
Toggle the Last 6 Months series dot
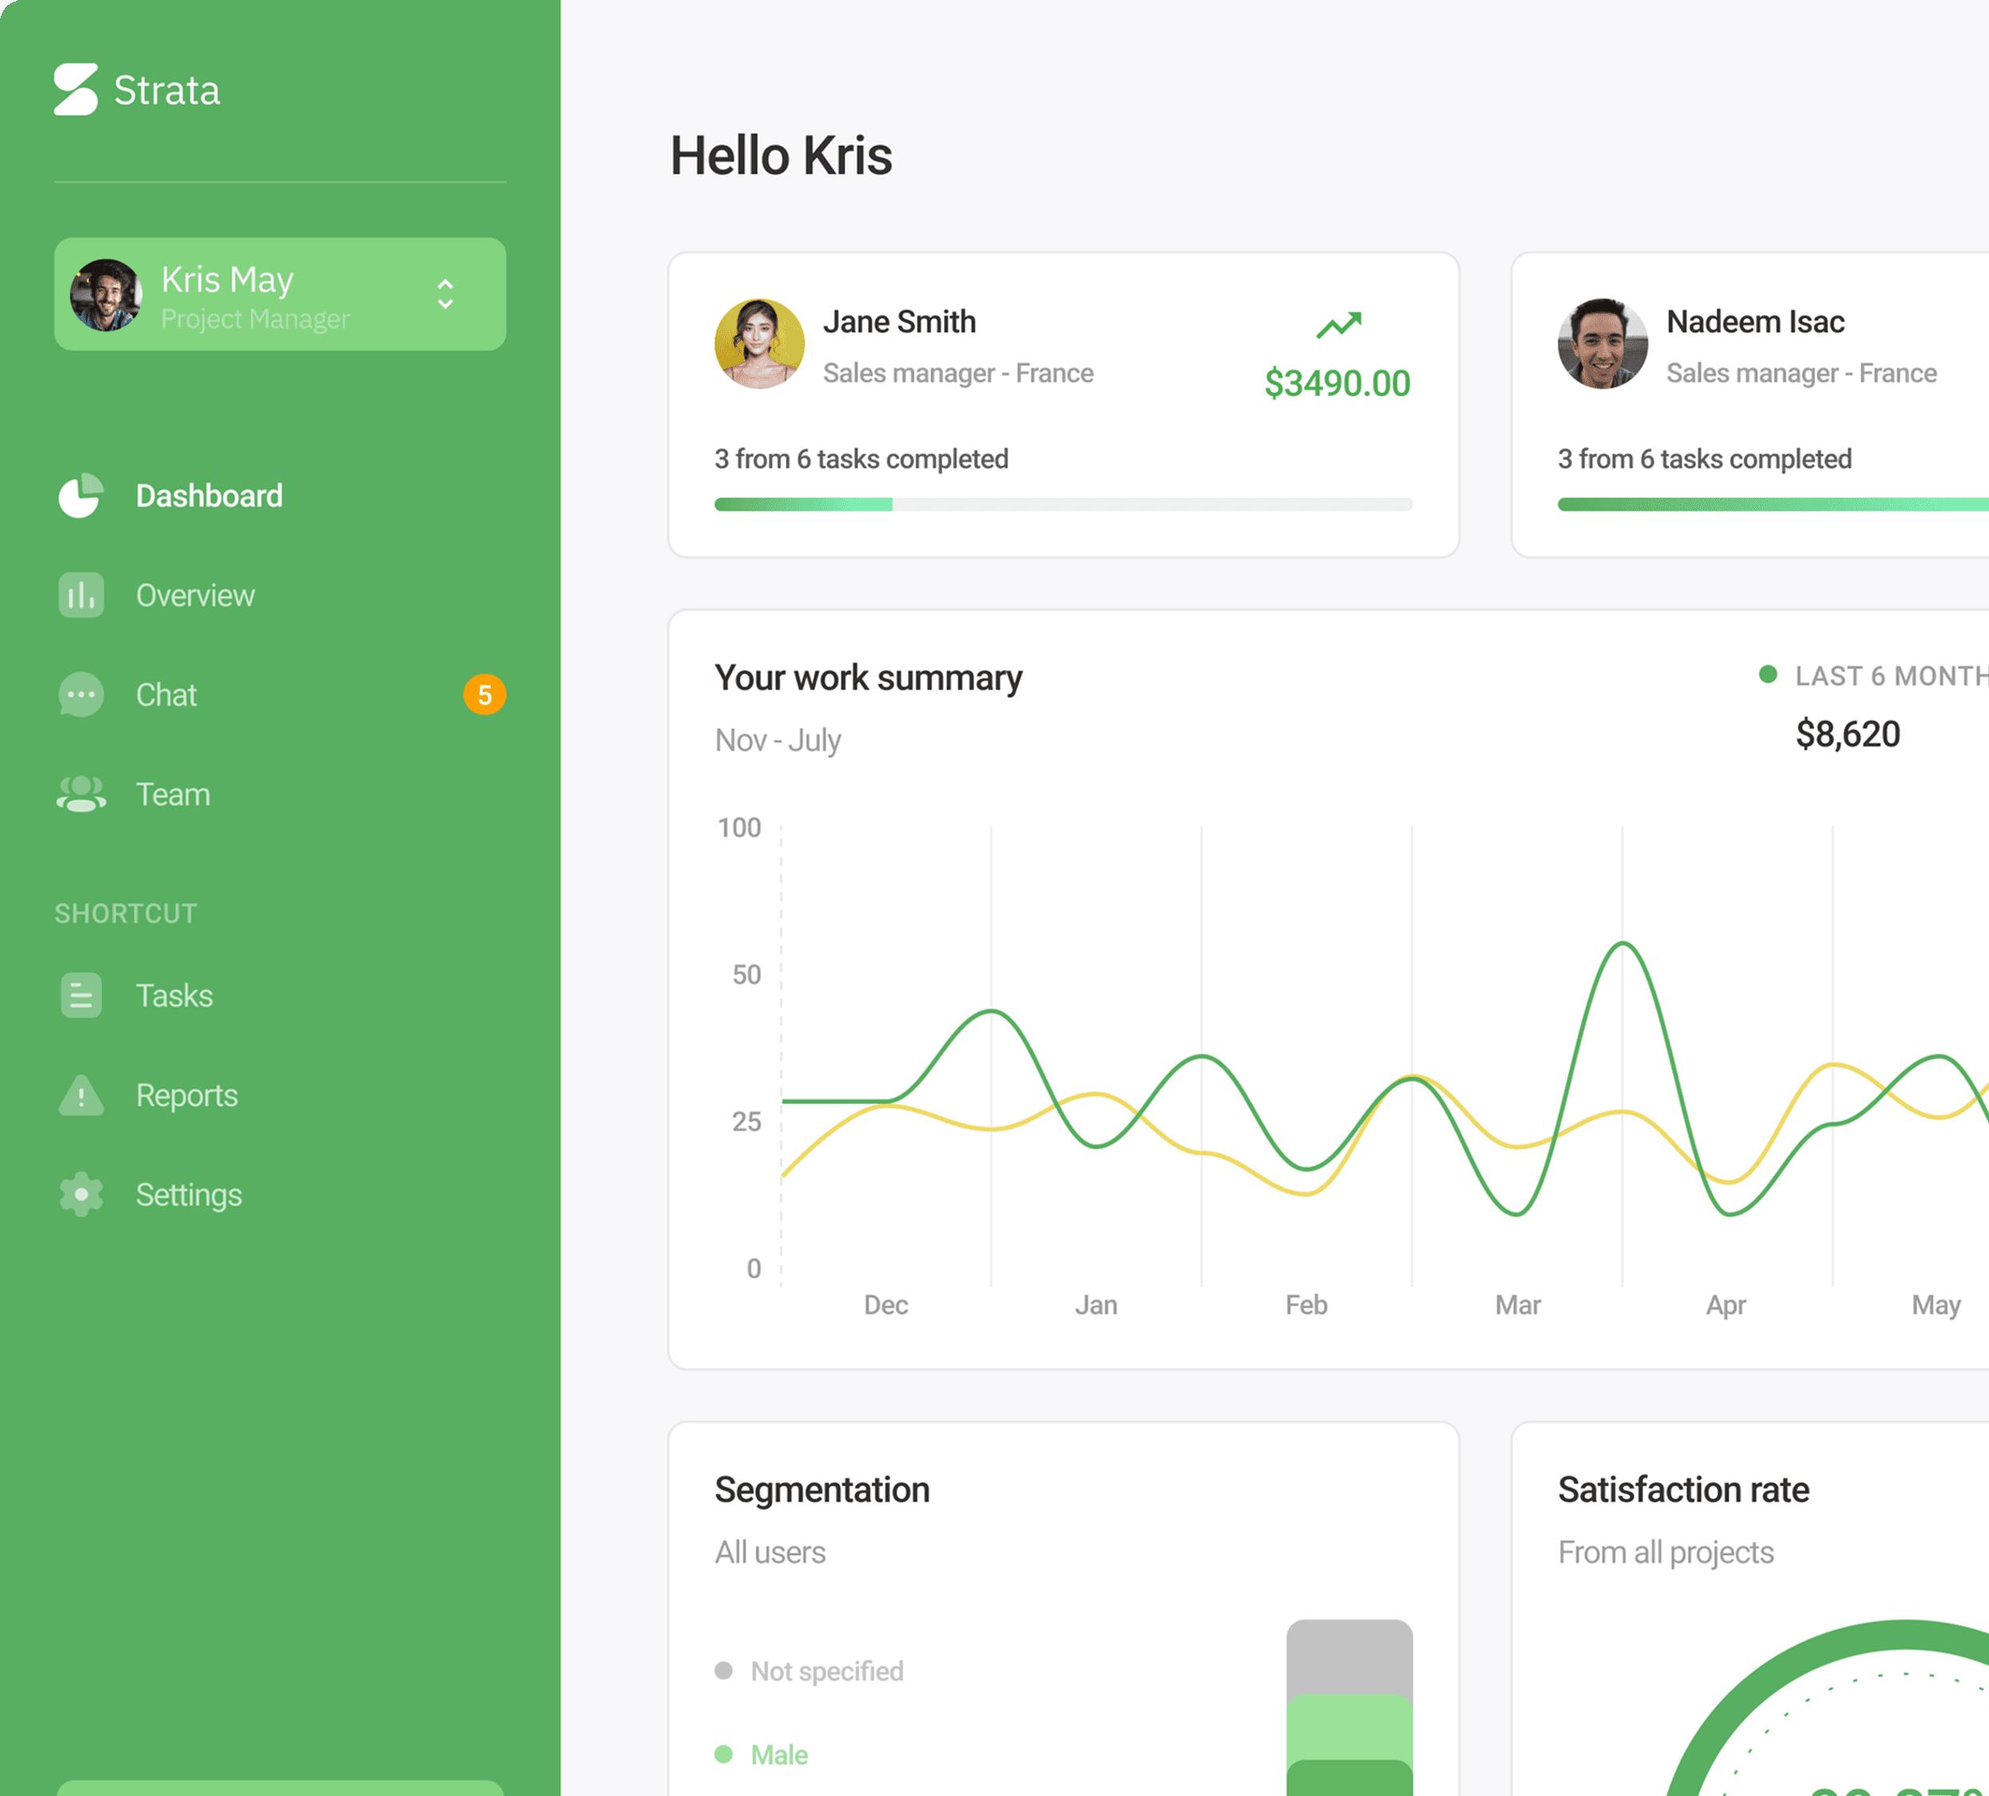1768,675
